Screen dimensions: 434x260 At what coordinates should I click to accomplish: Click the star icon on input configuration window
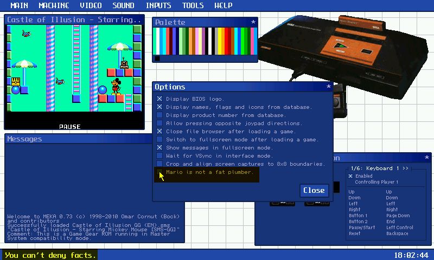coord(426,158)
